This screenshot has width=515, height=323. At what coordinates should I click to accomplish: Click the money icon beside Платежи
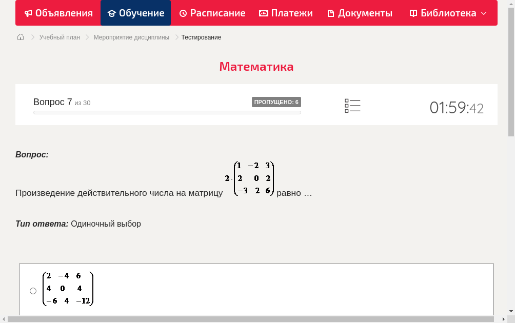point(264,13)
